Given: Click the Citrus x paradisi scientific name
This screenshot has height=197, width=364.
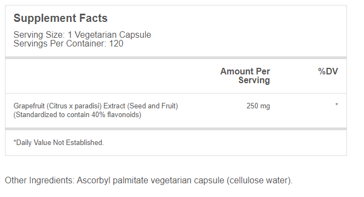Looking at the screenshot, I should point(74,106).
